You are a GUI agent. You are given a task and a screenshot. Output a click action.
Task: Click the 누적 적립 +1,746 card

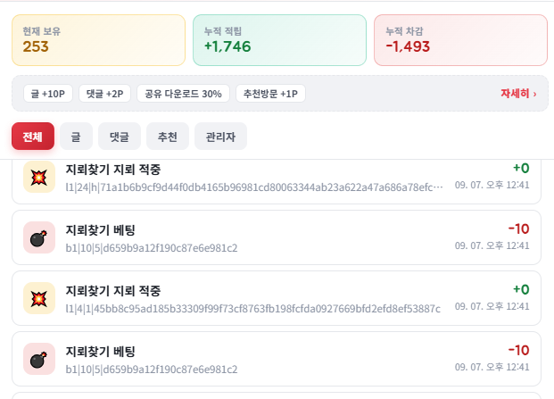coord(279,40)
